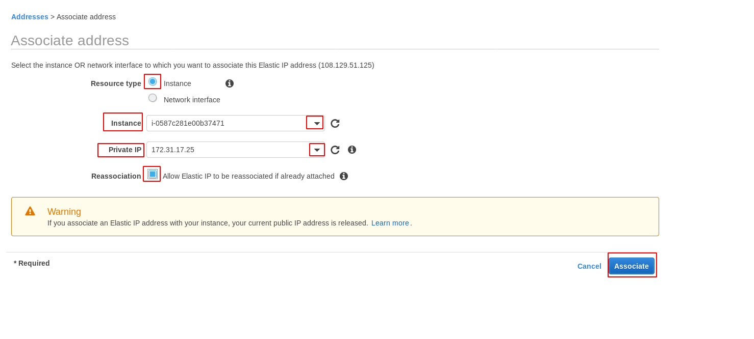Click the 'Warning' title text

(64, 212)
